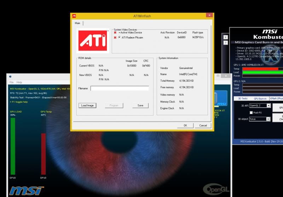This screenshot has height=197, width=283.
Task: Click the Flash type value M25P10/c
Action: [198, 37]
